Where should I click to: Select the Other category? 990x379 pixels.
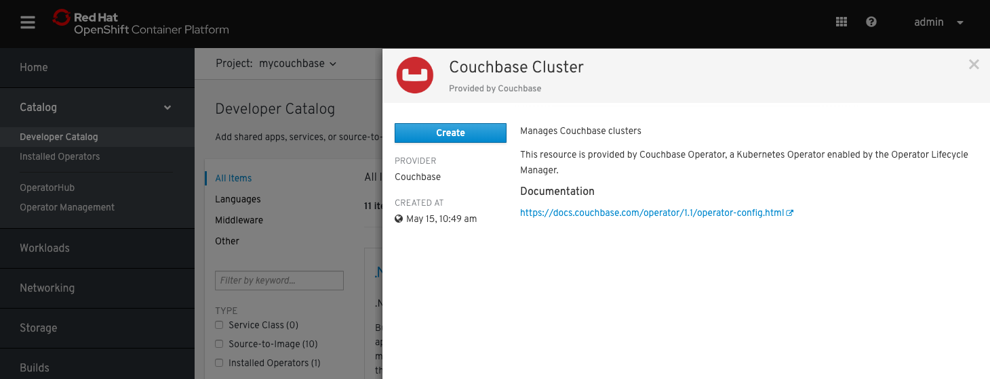pos(227,241)
